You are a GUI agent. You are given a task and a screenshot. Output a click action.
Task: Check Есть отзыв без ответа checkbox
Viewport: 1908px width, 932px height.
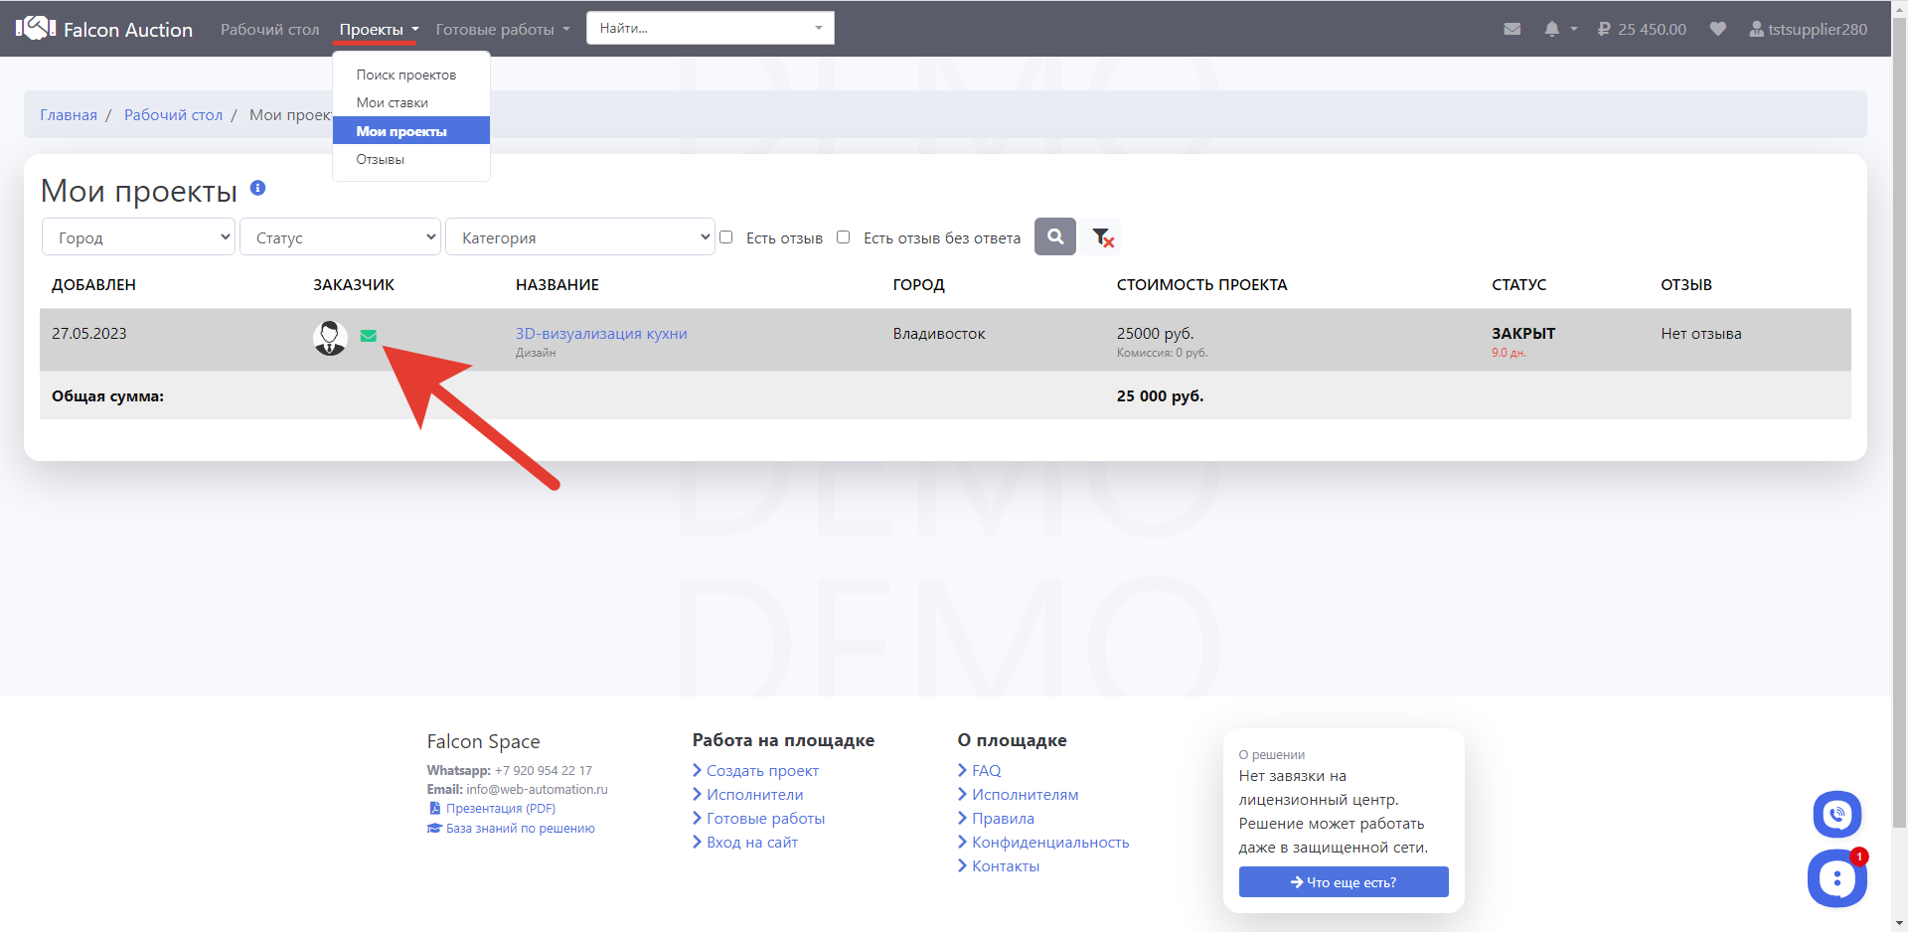844,237
